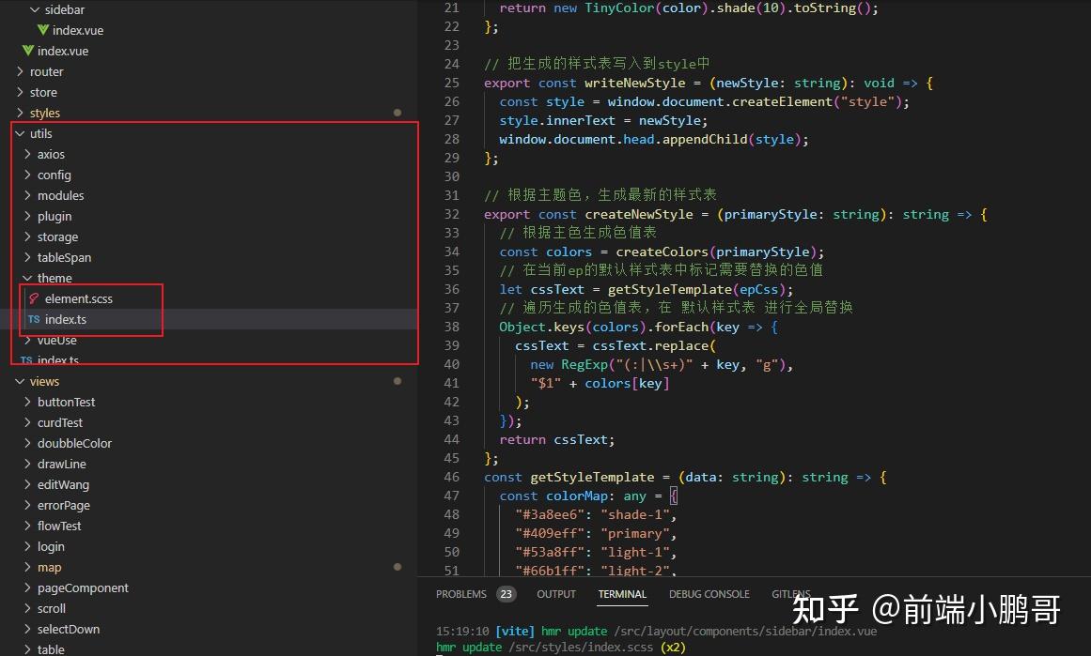The height and width of the screenshot is (656, 1091).
Task: Switch to the GITLENS tab
Action: tap(791, 593)
